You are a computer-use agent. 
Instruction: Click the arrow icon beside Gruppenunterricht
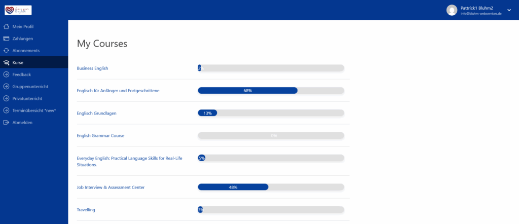[x=6, y=87]
